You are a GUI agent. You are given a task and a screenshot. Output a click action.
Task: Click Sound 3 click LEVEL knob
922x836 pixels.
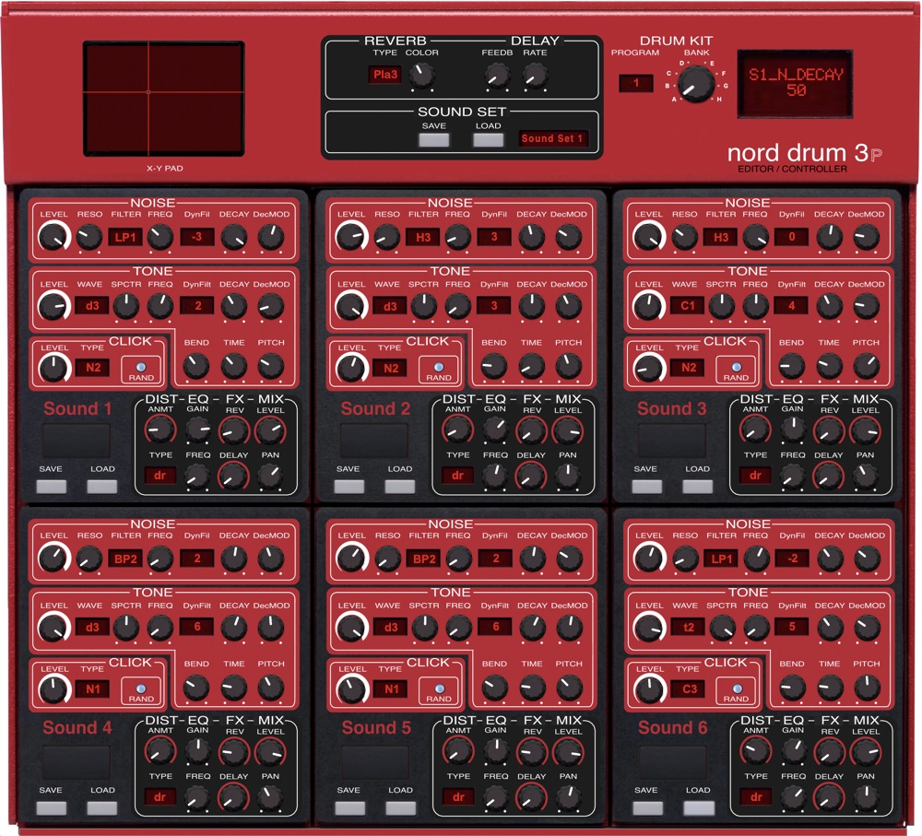[648, 368]
